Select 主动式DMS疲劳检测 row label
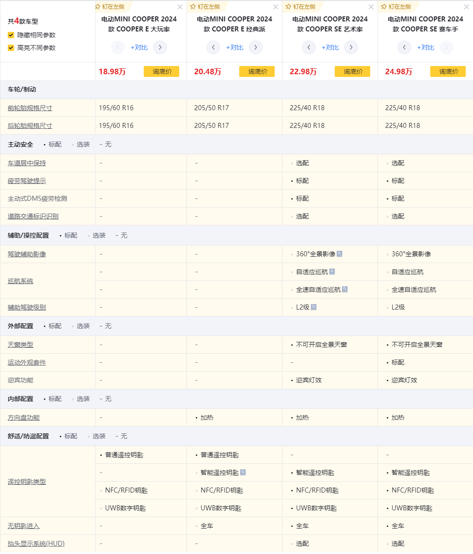 click(x=38, y=198)
